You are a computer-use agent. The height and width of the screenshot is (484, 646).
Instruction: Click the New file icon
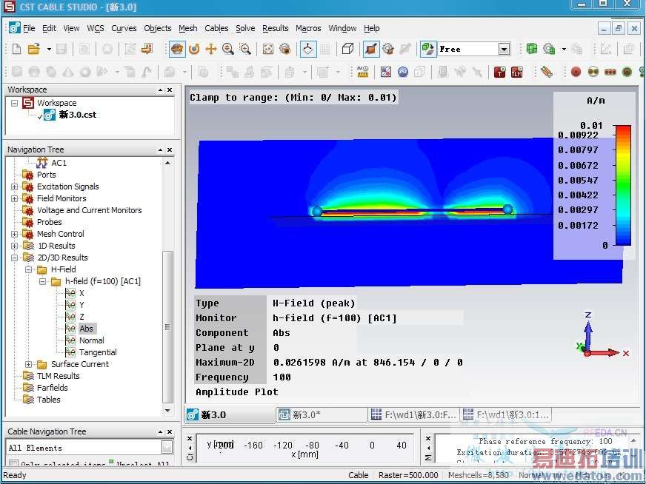pyautogui.click(x=16, y=50)
